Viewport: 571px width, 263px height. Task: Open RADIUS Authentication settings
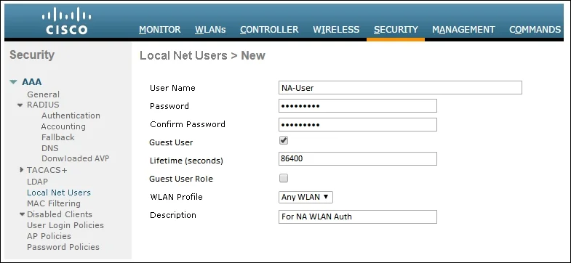[71, 116]
